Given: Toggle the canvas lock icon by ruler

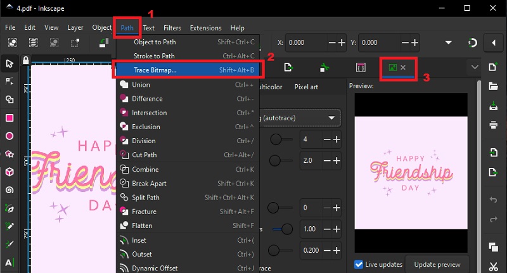Looking at the screenshot, I should (25, 60).
